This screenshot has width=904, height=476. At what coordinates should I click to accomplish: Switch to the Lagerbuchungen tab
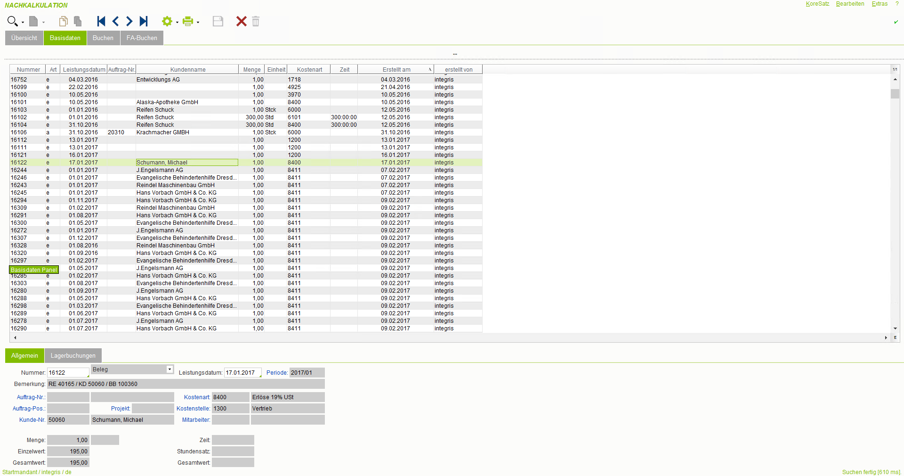coord(73,356)
